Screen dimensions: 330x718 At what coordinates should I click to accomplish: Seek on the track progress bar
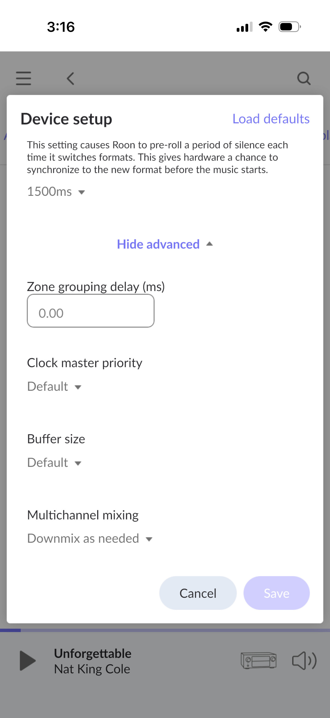pyautogui.click(x=165, y=630)
